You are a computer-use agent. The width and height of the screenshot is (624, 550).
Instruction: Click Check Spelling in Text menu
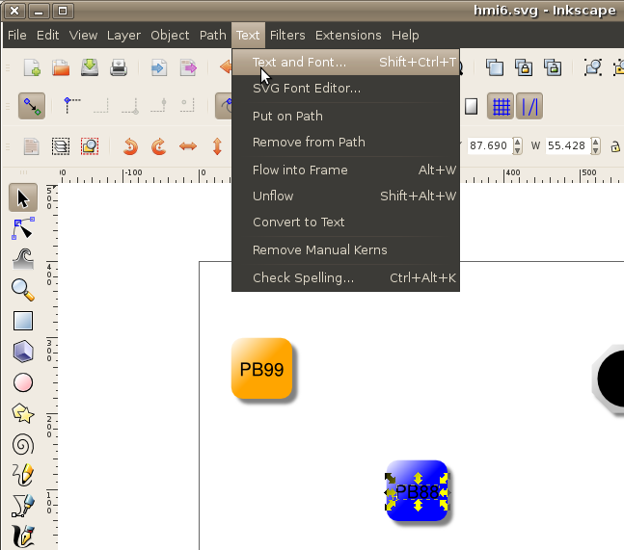pyautogui.click(x=303, y=278)
